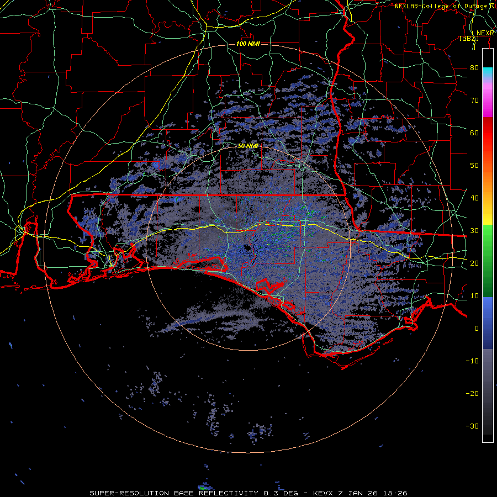
Task: Click the 80 value on dBZ scale
Action: tap(474, 68)
